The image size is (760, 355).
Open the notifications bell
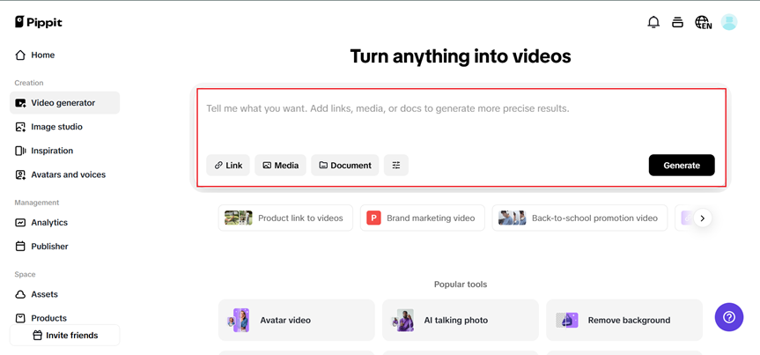pos(653,22)
